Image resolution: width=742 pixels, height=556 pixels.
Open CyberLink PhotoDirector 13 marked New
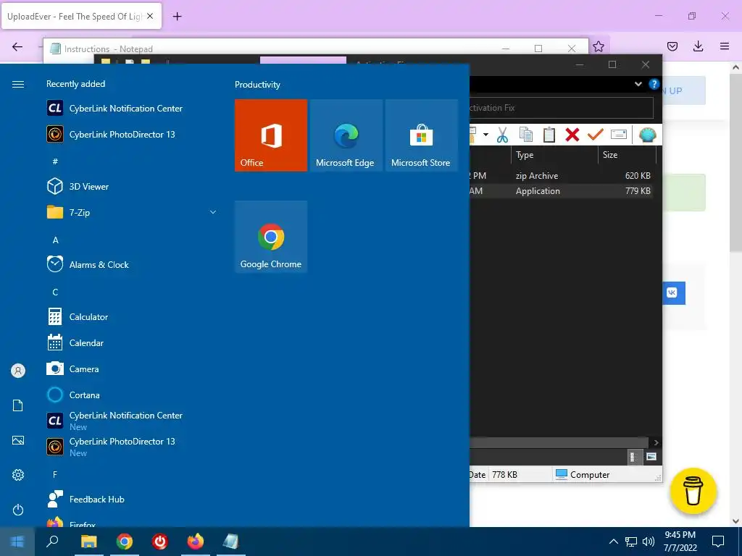pyautogui.click(x=133, y=446)
